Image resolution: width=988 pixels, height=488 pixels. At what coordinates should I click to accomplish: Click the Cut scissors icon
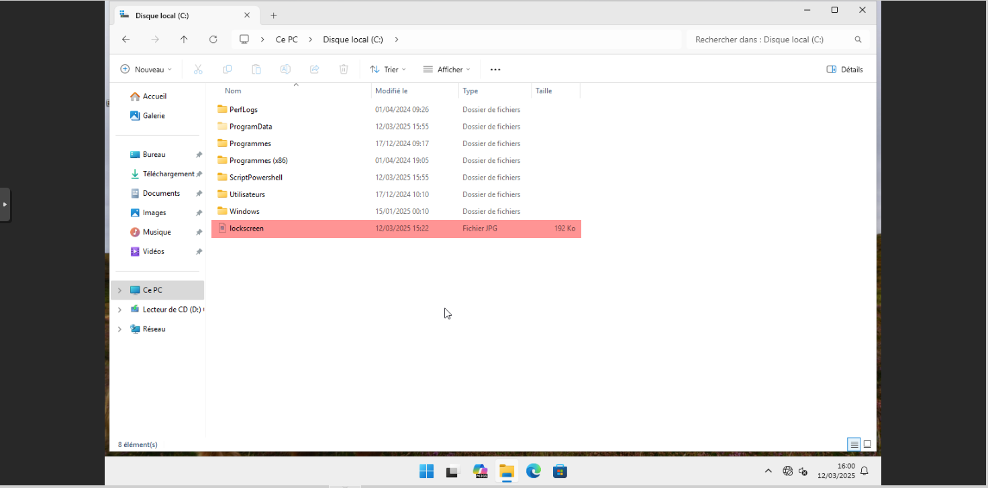[198, 70]
